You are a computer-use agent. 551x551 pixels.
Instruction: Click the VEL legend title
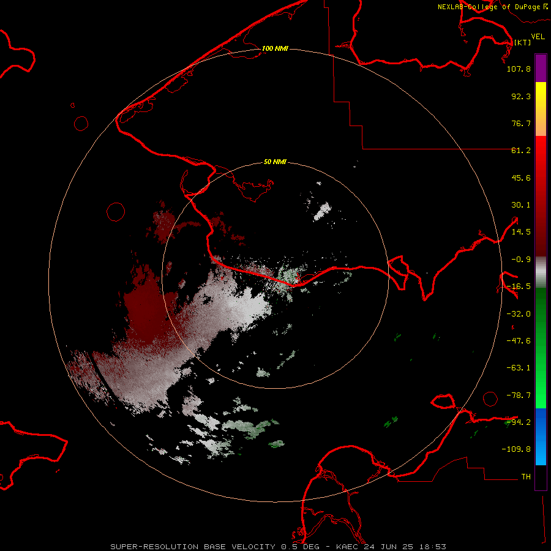tap(538, 37)
